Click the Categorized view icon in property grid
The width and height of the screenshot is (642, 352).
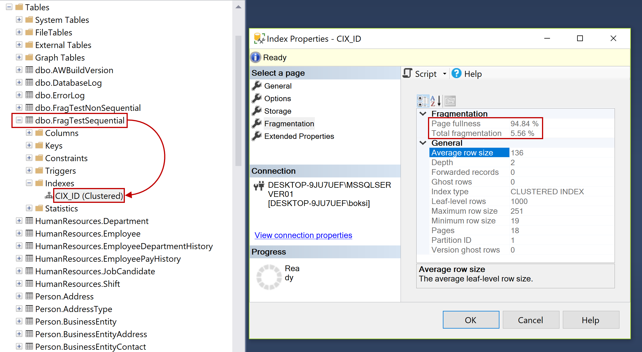[x=423, y=101]
